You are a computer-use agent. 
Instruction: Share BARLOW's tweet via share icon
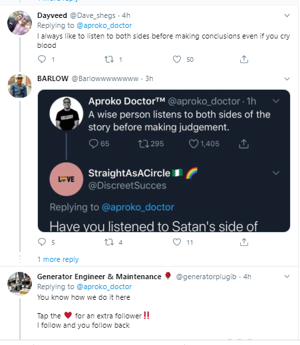[x=244, y=242]
